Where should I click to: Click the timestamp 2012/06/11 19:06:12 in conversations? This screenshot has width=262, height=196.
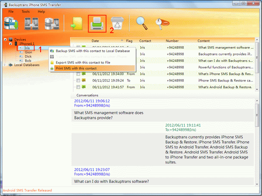[x=92, y=101]
